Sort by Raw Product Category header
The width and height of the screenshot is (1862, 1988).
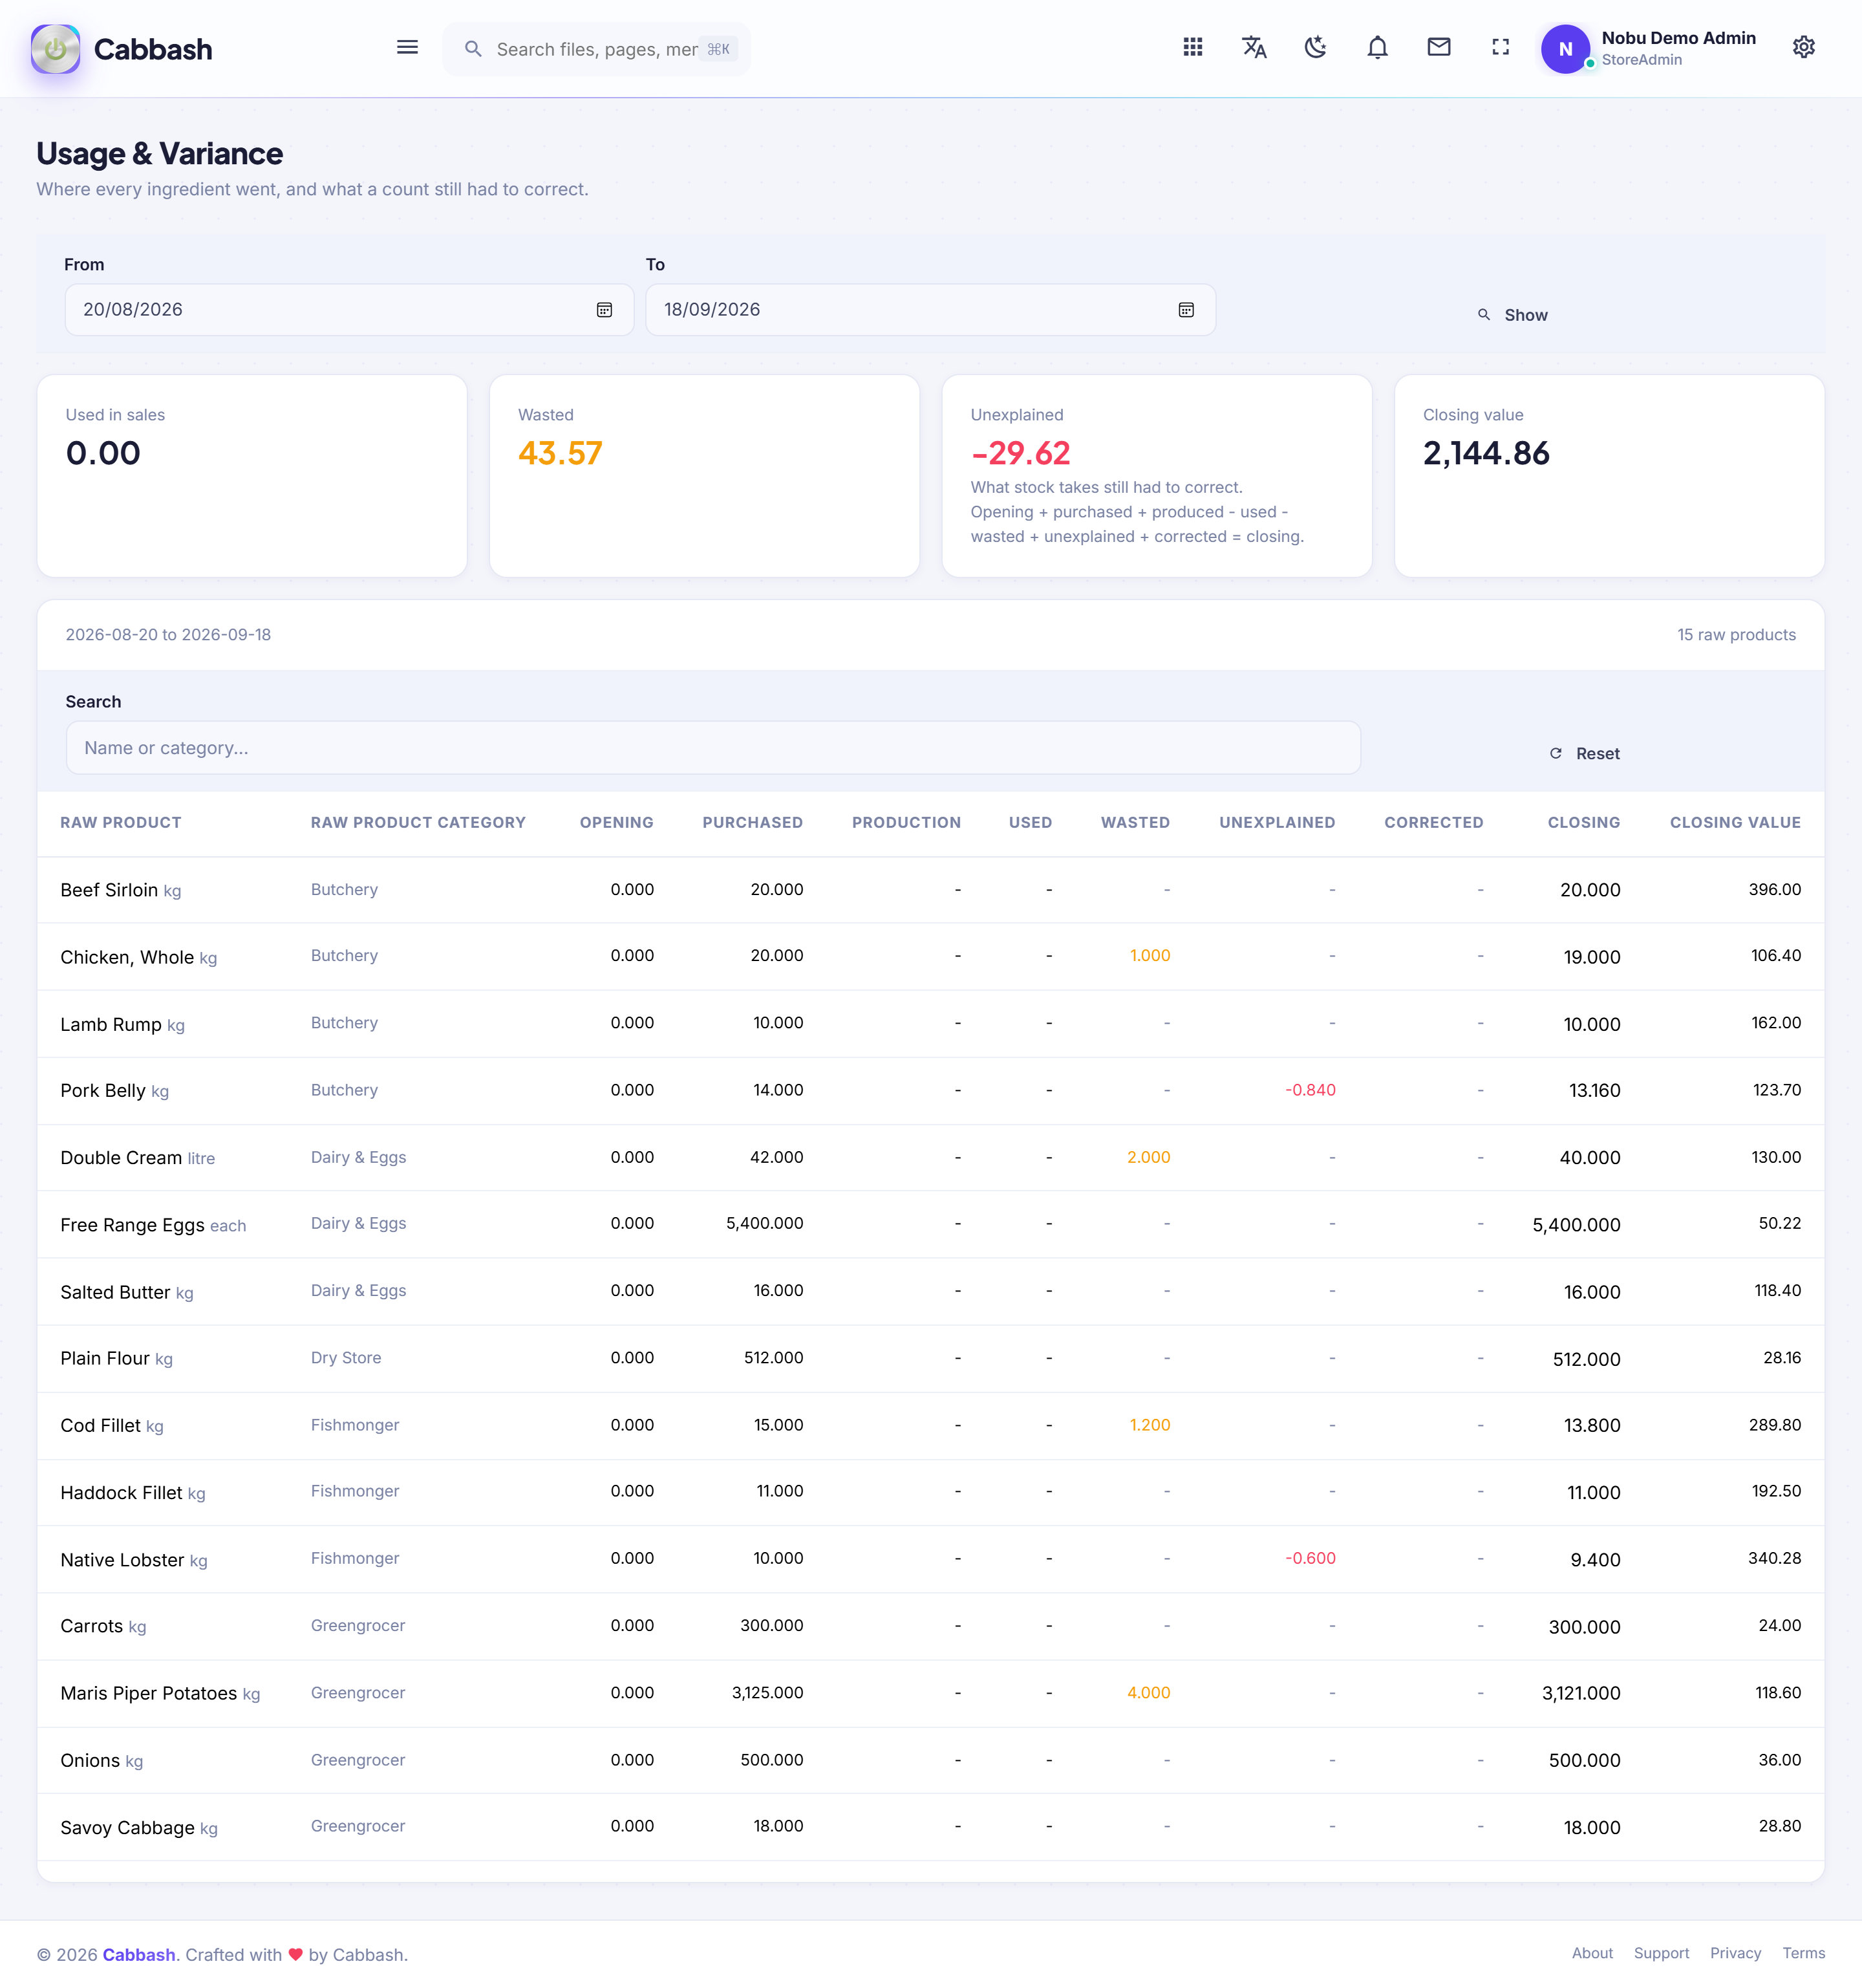418,822
